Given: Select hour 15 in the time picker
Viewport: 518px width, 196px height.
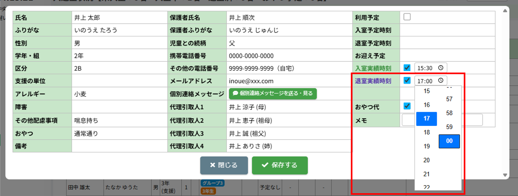Looking at the screenshot, I should [427, 91].
